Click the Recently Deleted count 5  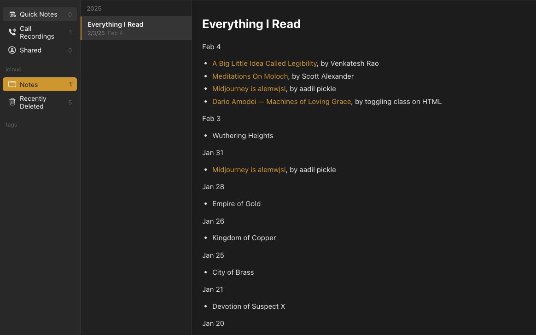[70, 103]
